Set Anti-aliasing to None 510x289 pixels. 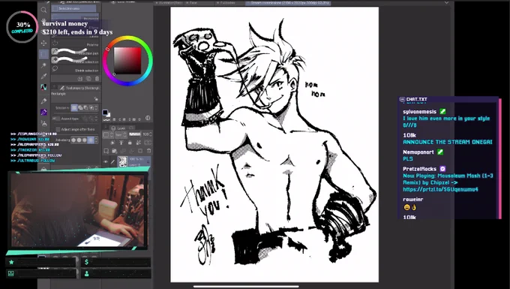pos(73,140)
